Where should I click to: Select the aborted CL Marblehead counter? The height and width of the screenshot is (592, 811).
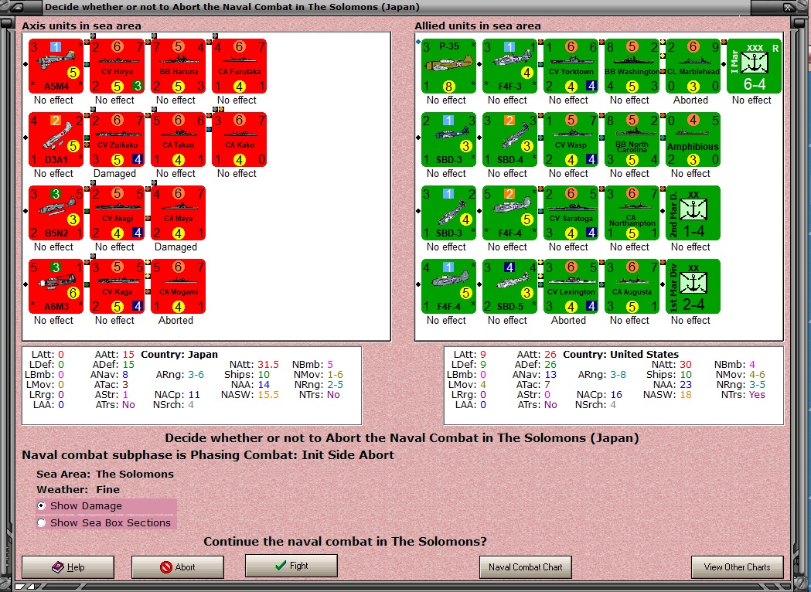[x=693, y=66]
